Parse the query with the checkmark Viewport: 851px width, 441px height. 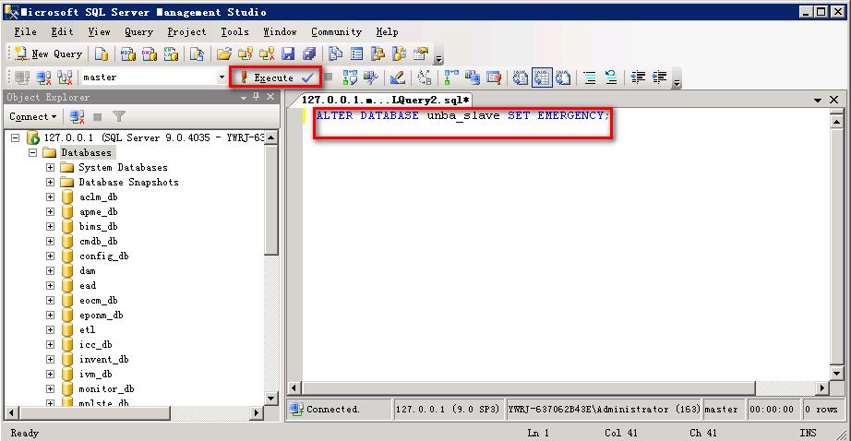(308, 77)
